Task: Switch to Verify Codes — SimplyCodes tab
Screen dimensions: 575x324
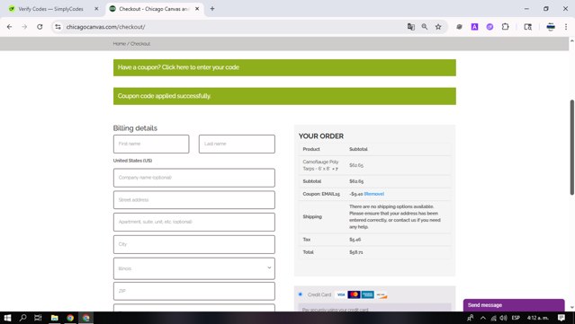Action: click(x=51, y=9)
